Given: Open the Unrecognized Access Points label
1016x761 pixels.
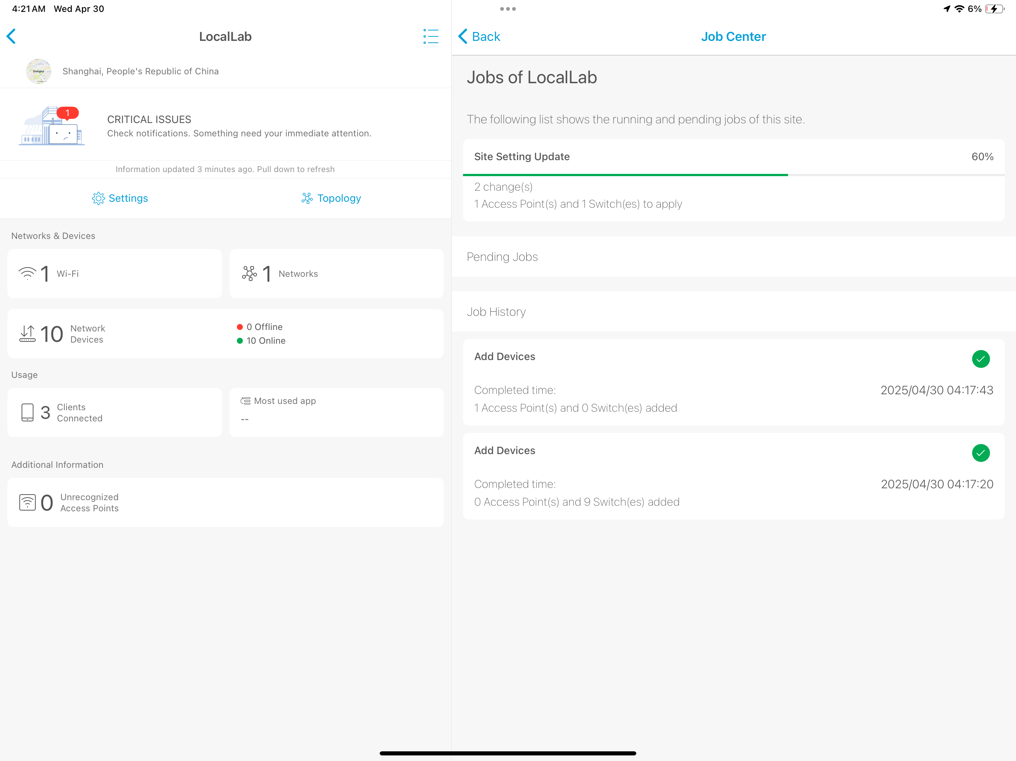Looking at the screenshot, I should pyautogui.click(x=90, y=503).
